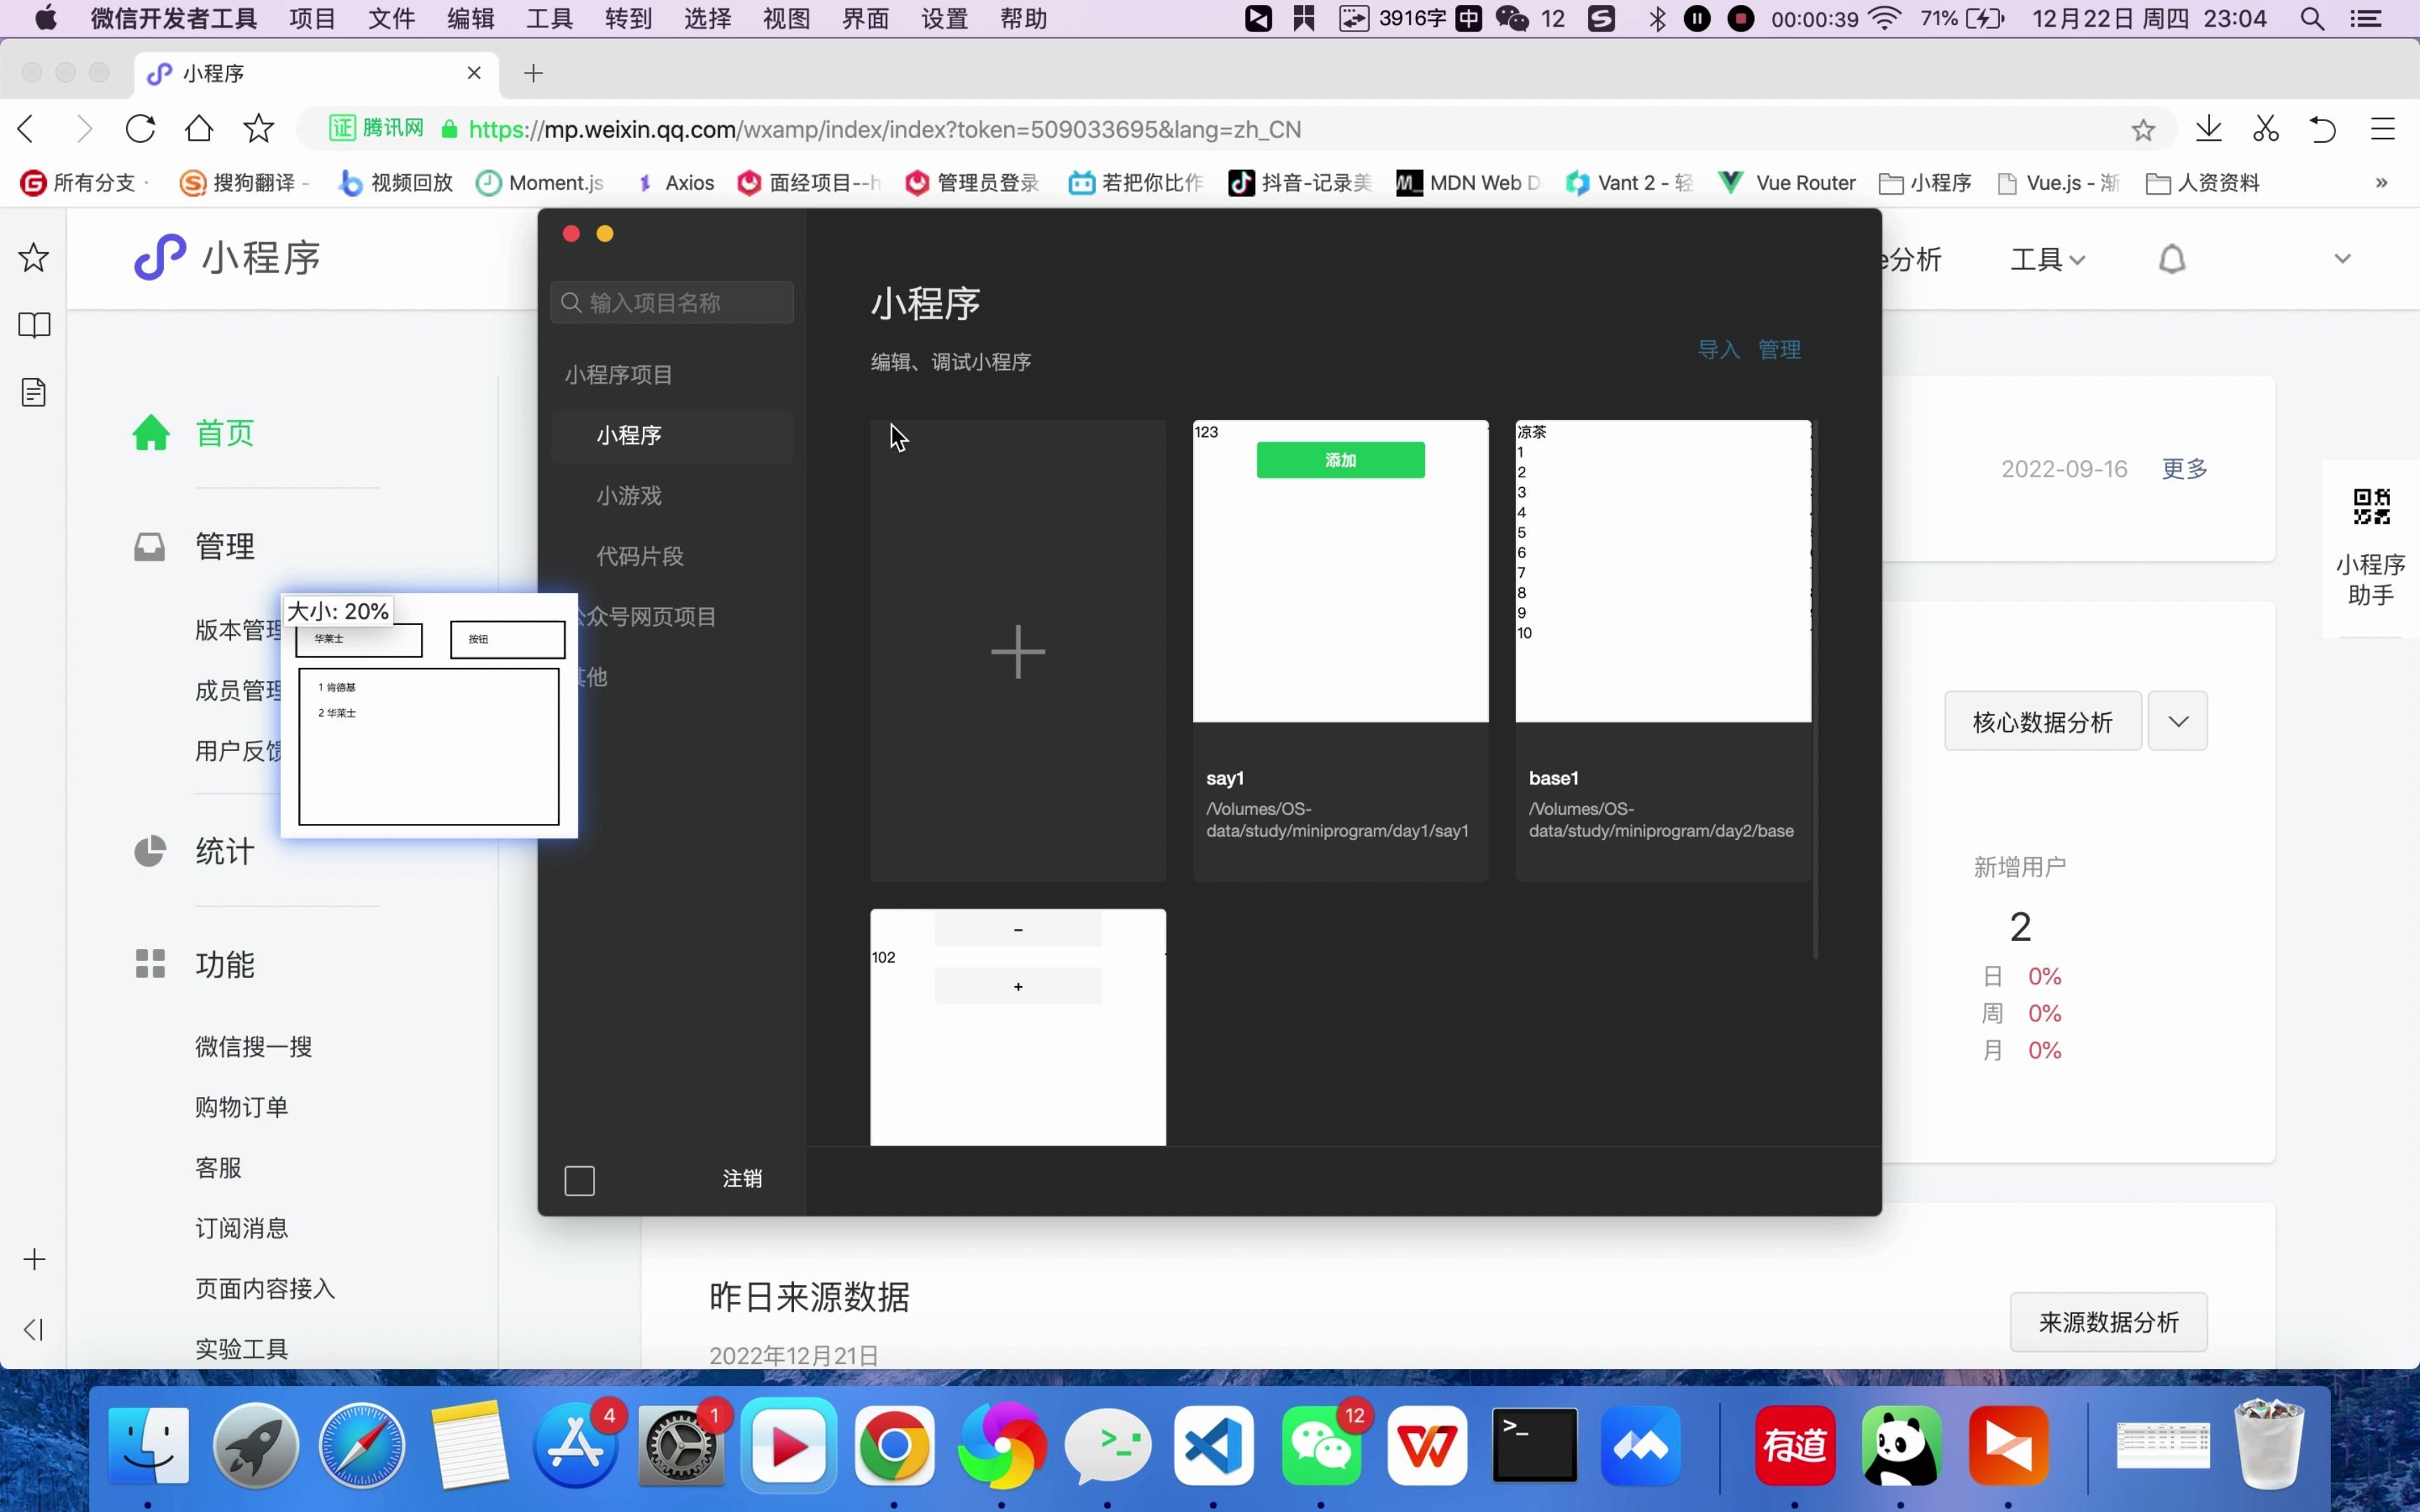Click the browser home icon
The height and width of the screenshot is (1512, 2420).
tap(199, 129)
